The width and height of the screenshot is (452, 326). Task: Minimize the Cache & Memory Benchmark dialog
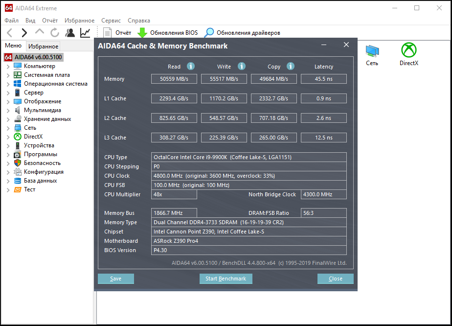(324, 45)
